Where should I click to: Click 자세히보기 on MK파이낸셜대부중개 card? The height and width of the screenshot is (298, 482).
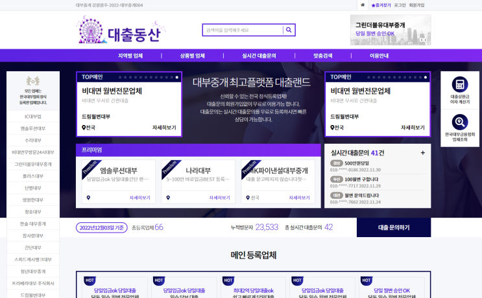click(x=300, y=198)
